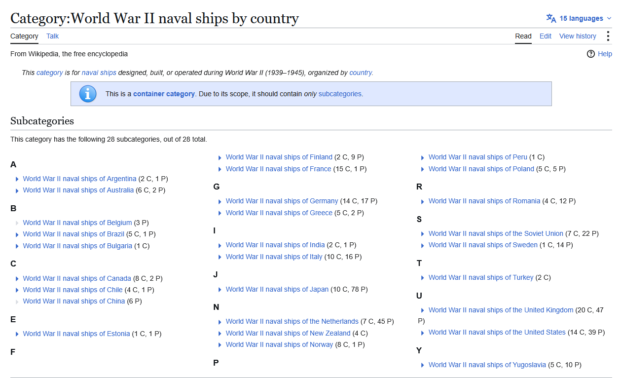
Task: Open the container category link
Action: (164, 94)
